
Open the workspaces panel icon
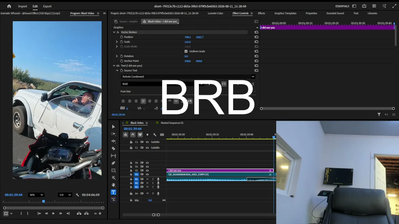(354, 6)
